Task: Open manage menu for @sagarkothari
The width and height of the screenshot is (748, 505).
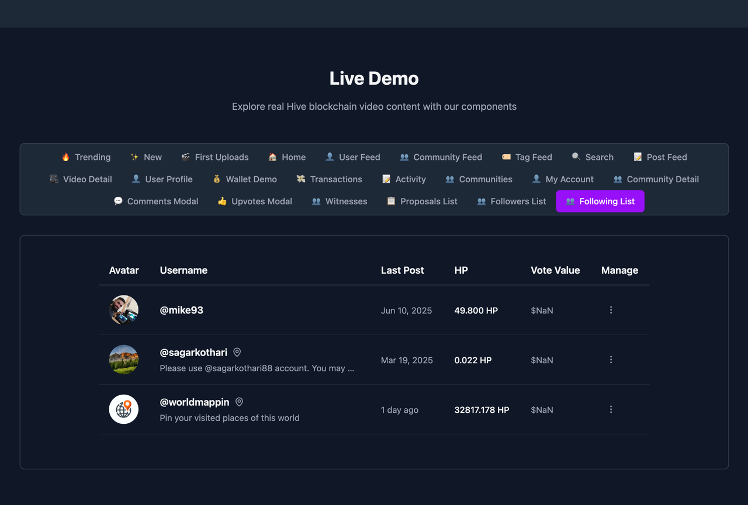Action: [x=611, y=360]
